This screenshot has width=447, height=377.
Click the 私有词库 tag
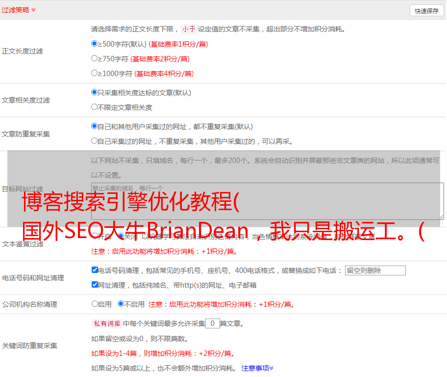tap(107, 323)
